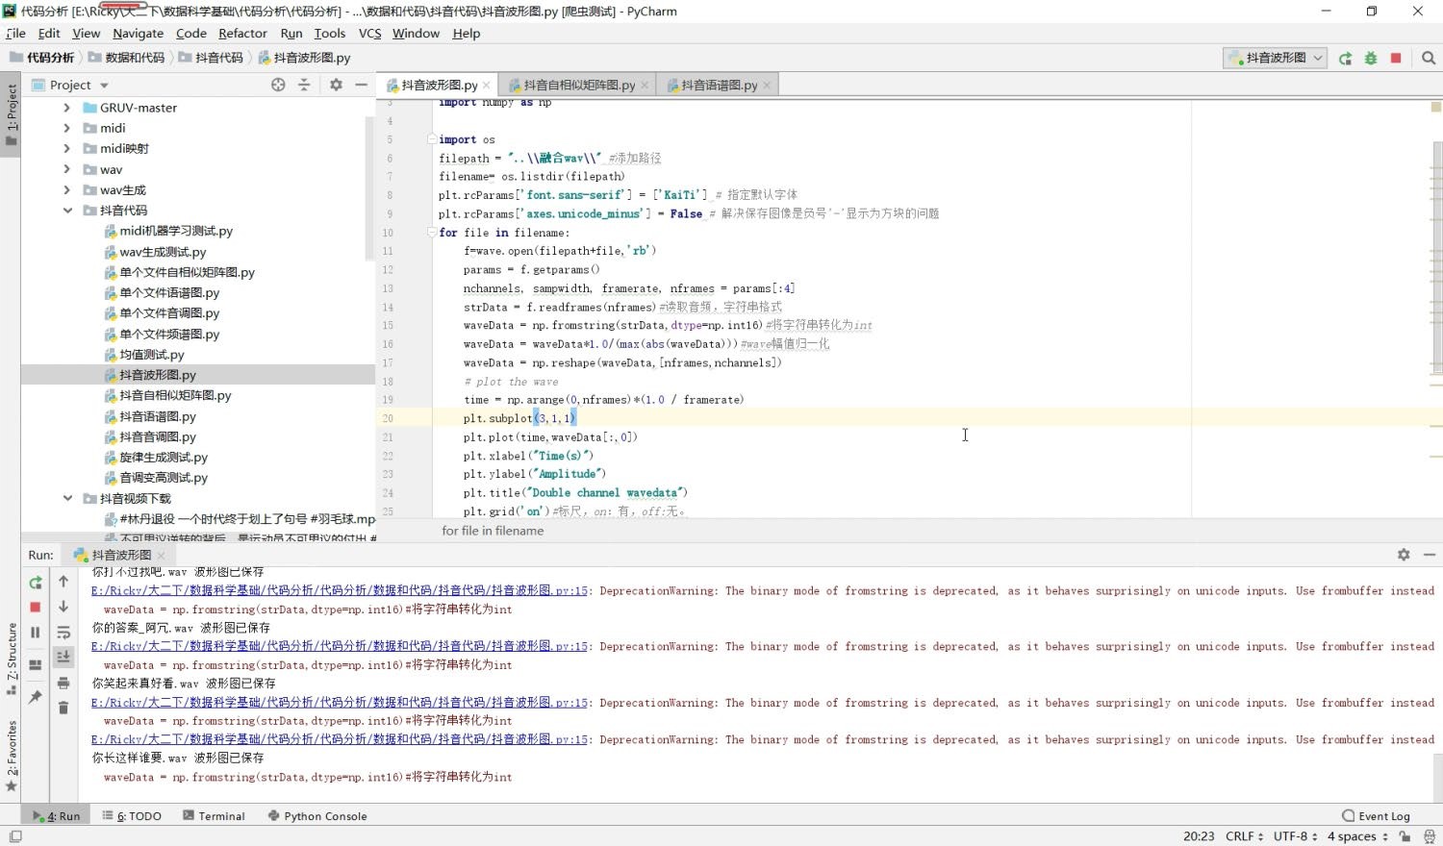Start debugging with the bug icon
This screenshot has width=1443, height=846.
pos(1371,58)
